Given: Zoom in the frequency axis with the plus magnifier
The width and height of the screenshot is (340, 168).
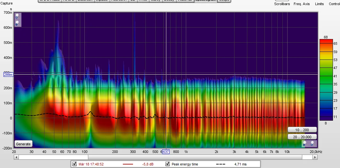Looking at the screenshot, I should click(313, 143).
